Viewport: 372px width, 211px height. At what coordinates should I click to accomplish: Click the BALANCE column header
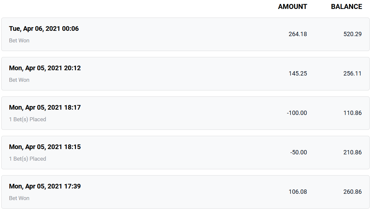[x=346, y=7]
